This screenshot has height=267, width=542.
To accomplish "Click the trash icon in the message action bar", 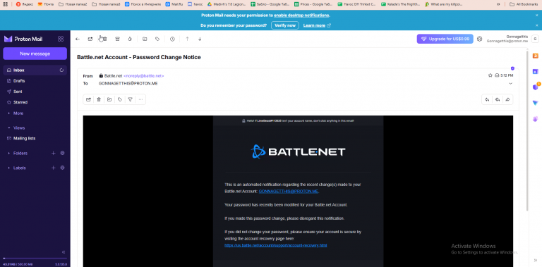I will (x=99, y=99).
